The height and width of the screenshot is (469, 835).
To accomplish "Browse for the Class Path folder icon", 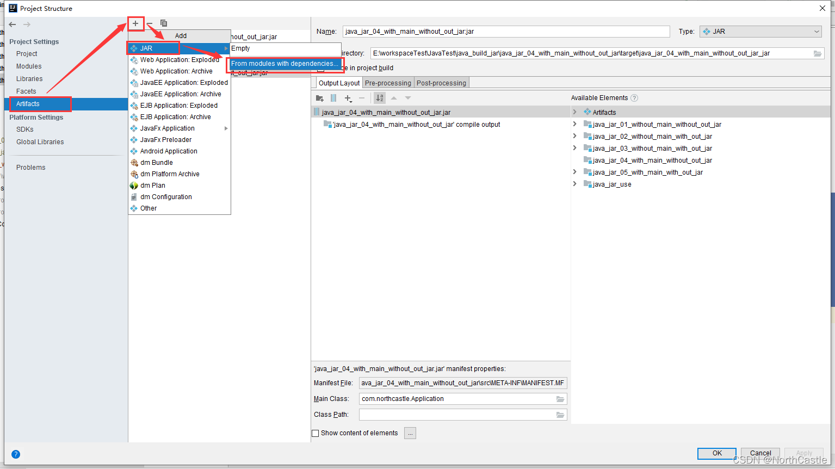I will pos(560,415).
